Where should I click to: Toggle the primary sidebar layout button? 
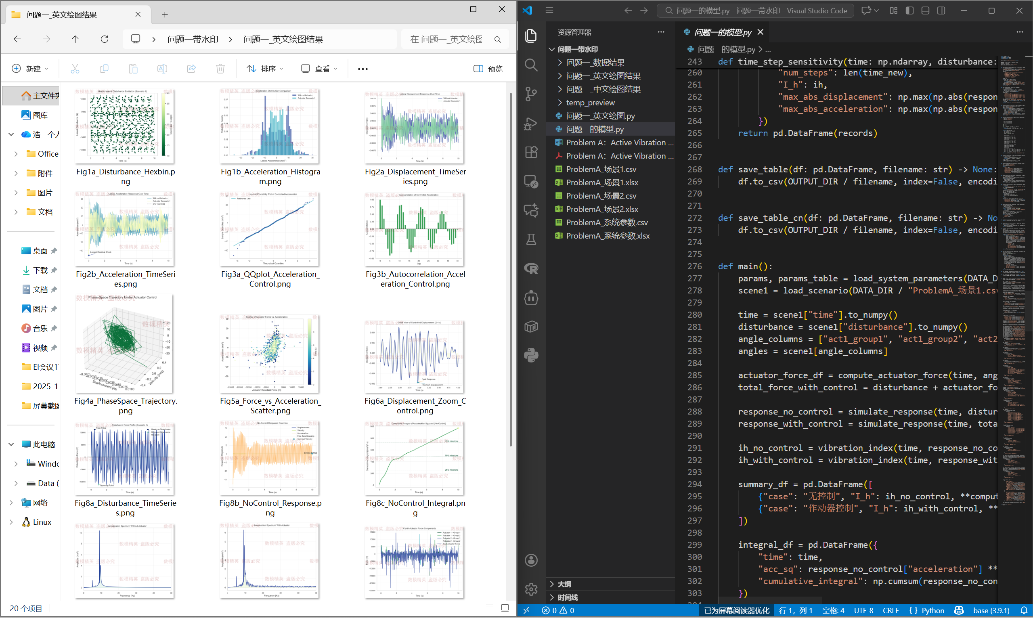(x=909, y=11)
